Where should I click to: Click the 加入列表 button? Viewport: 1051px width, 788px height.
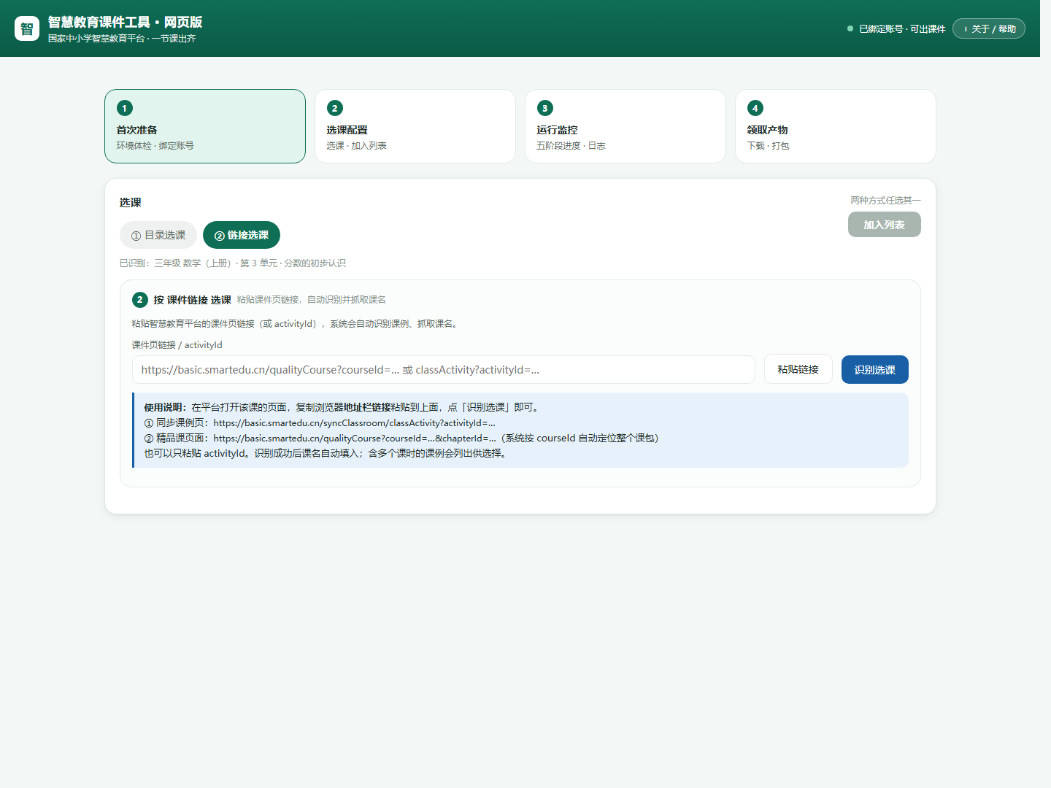pyautogui.click(x=885, y=225)
